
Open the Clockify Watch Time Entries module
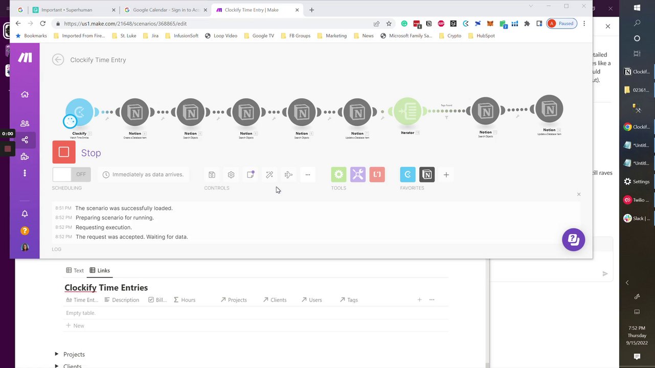point(79,112)
